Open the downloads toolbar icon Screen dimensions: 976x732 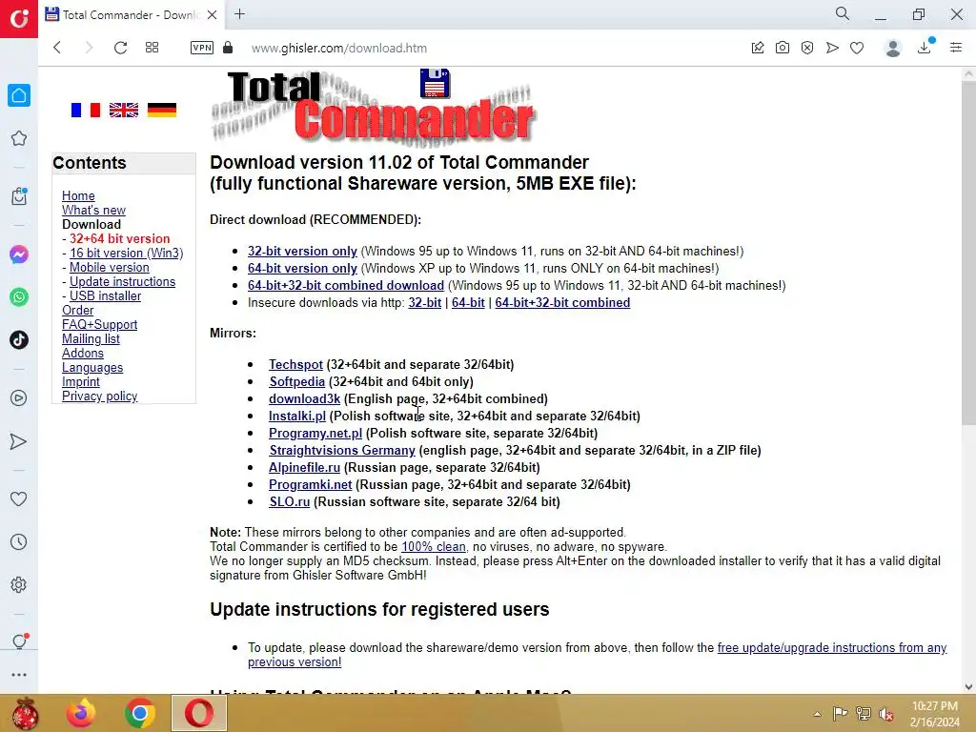[x=925, y=47]
